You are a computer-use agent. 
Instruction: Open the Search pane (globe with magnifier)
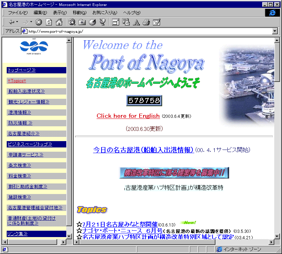coord(72,22)
